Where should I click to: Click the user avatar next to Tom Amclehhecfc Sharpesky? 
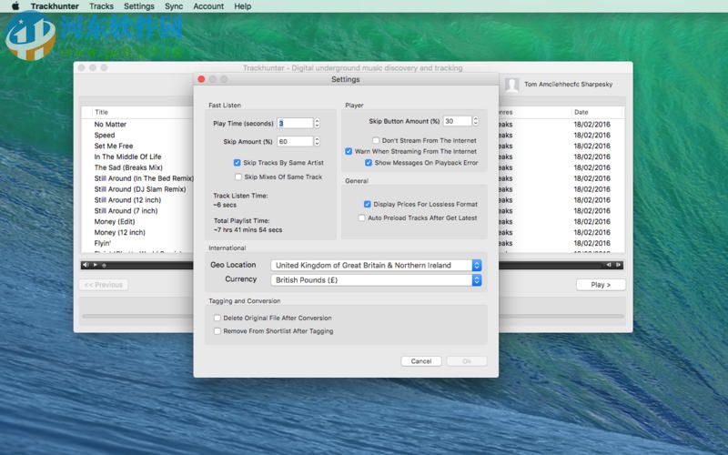coord(511,85)
